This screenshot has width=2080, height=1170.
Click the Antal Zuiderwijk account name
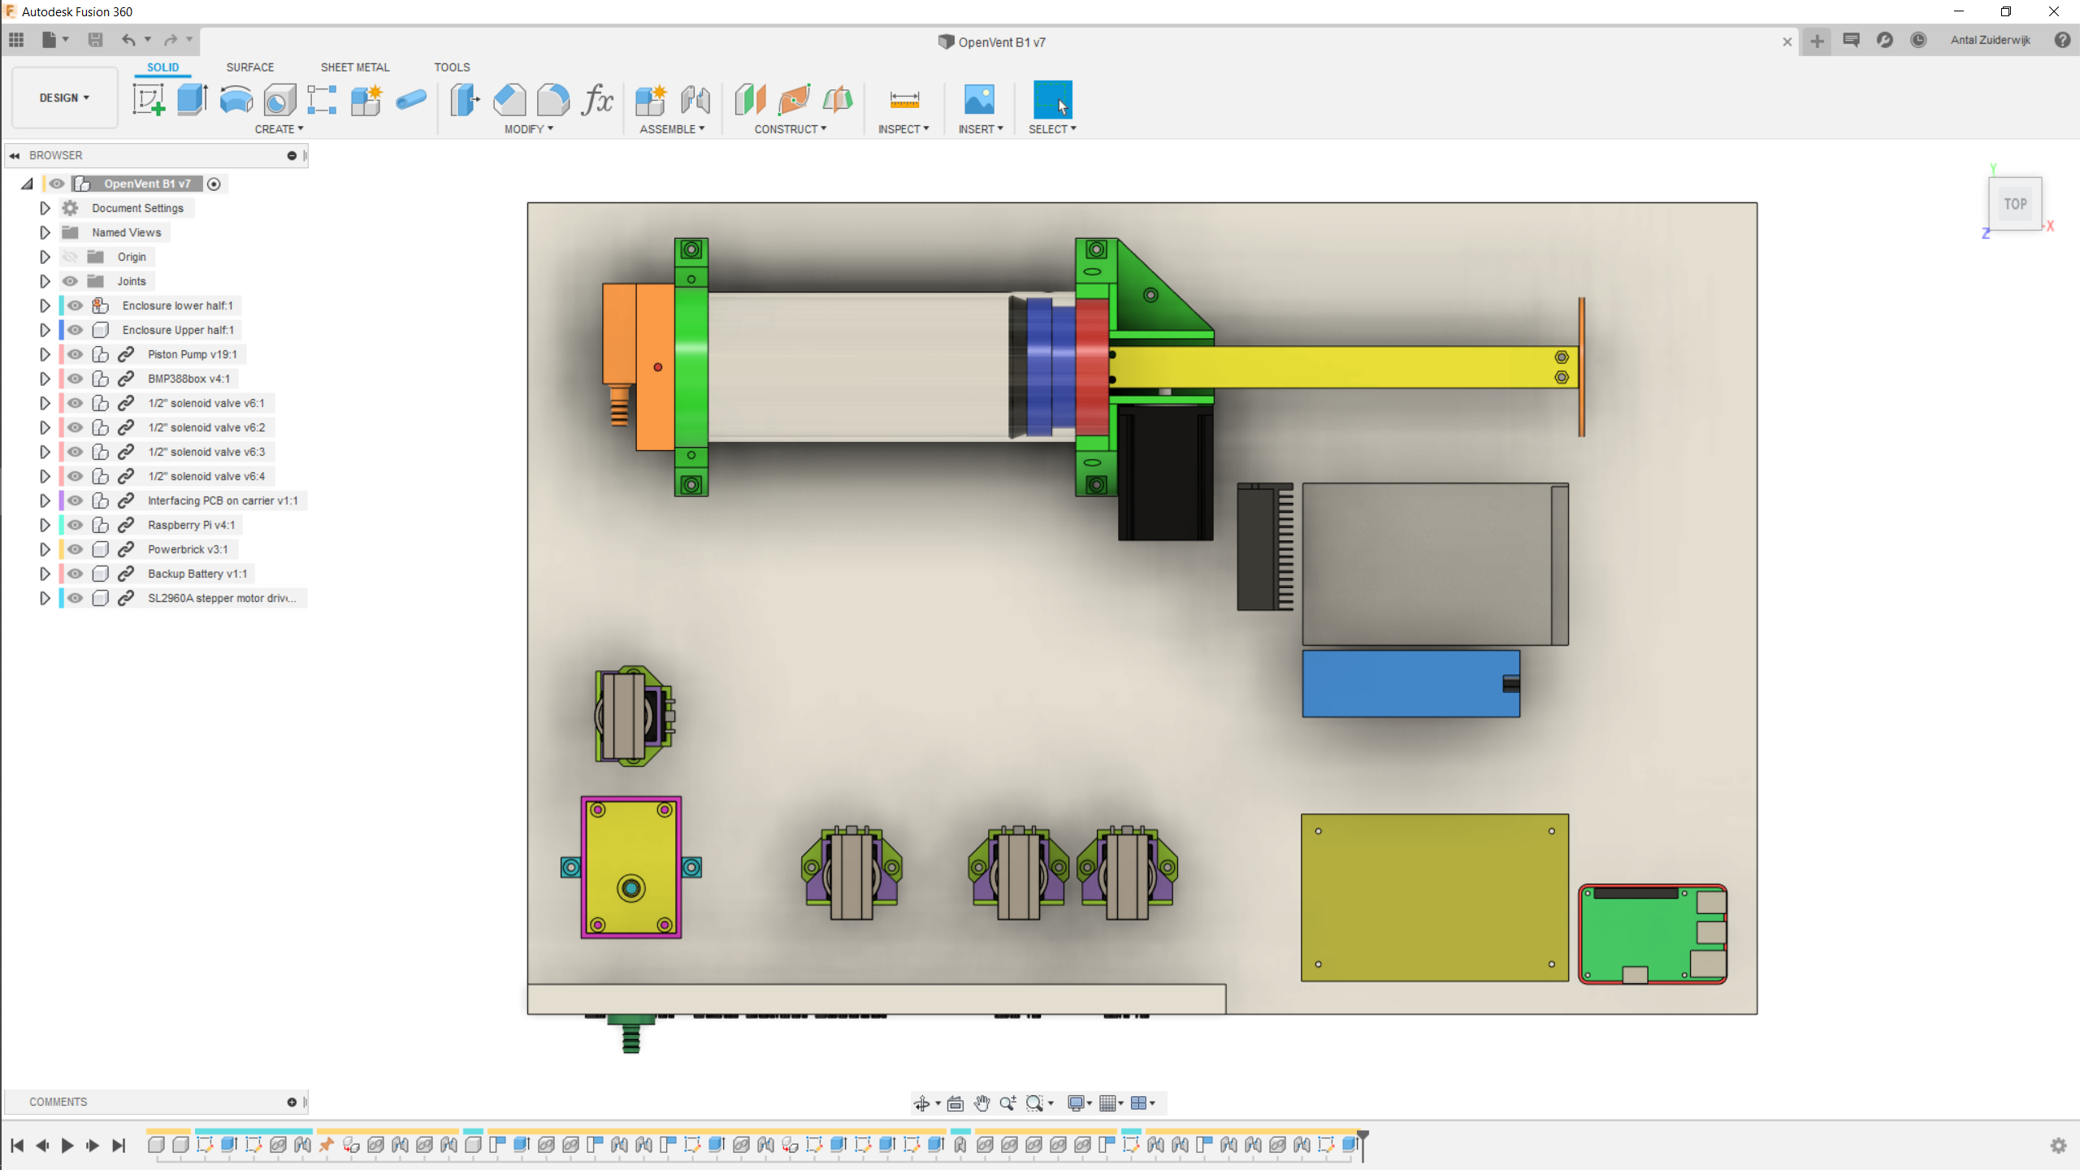(x=1990, y=40)
